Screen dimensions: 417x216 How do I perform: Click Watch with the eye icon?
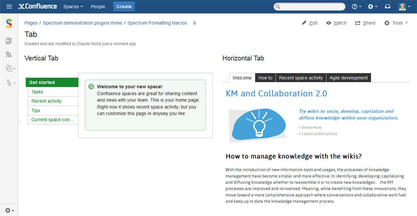pyautogui.click(x=336, y=23)
